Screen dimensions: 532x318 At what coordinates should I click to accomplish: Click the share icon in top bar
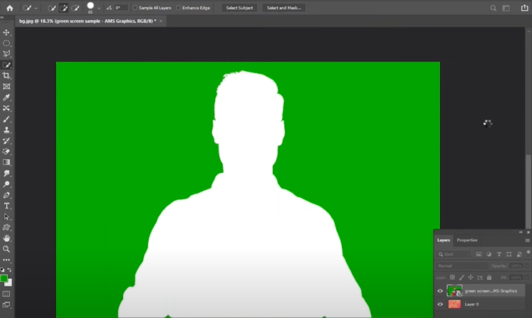(525, 8)
